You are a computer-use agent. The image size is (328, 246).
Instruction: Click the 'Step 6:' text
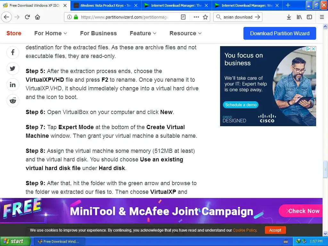click(x=35, y=112)
